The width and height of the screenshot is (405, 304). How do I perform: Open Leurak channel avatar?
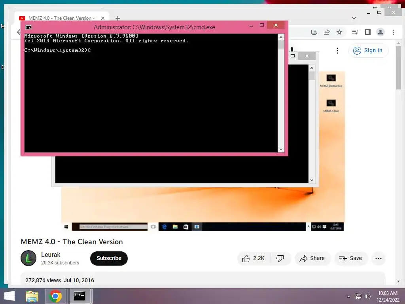tap(28, 258)
